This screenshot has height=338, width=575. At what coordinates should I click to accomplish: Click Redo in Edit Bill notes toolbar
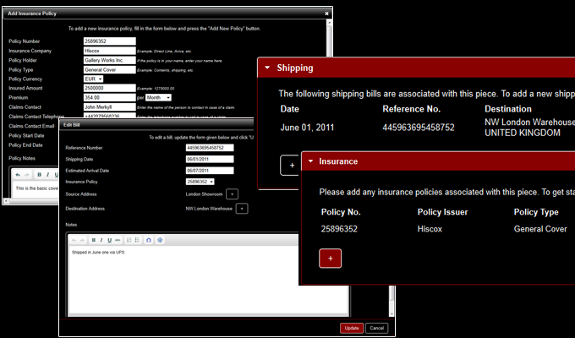[82, 240]
